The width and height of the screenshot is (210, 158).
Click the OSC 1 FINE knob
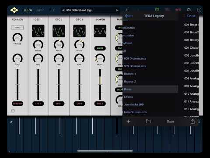[38, 58]
